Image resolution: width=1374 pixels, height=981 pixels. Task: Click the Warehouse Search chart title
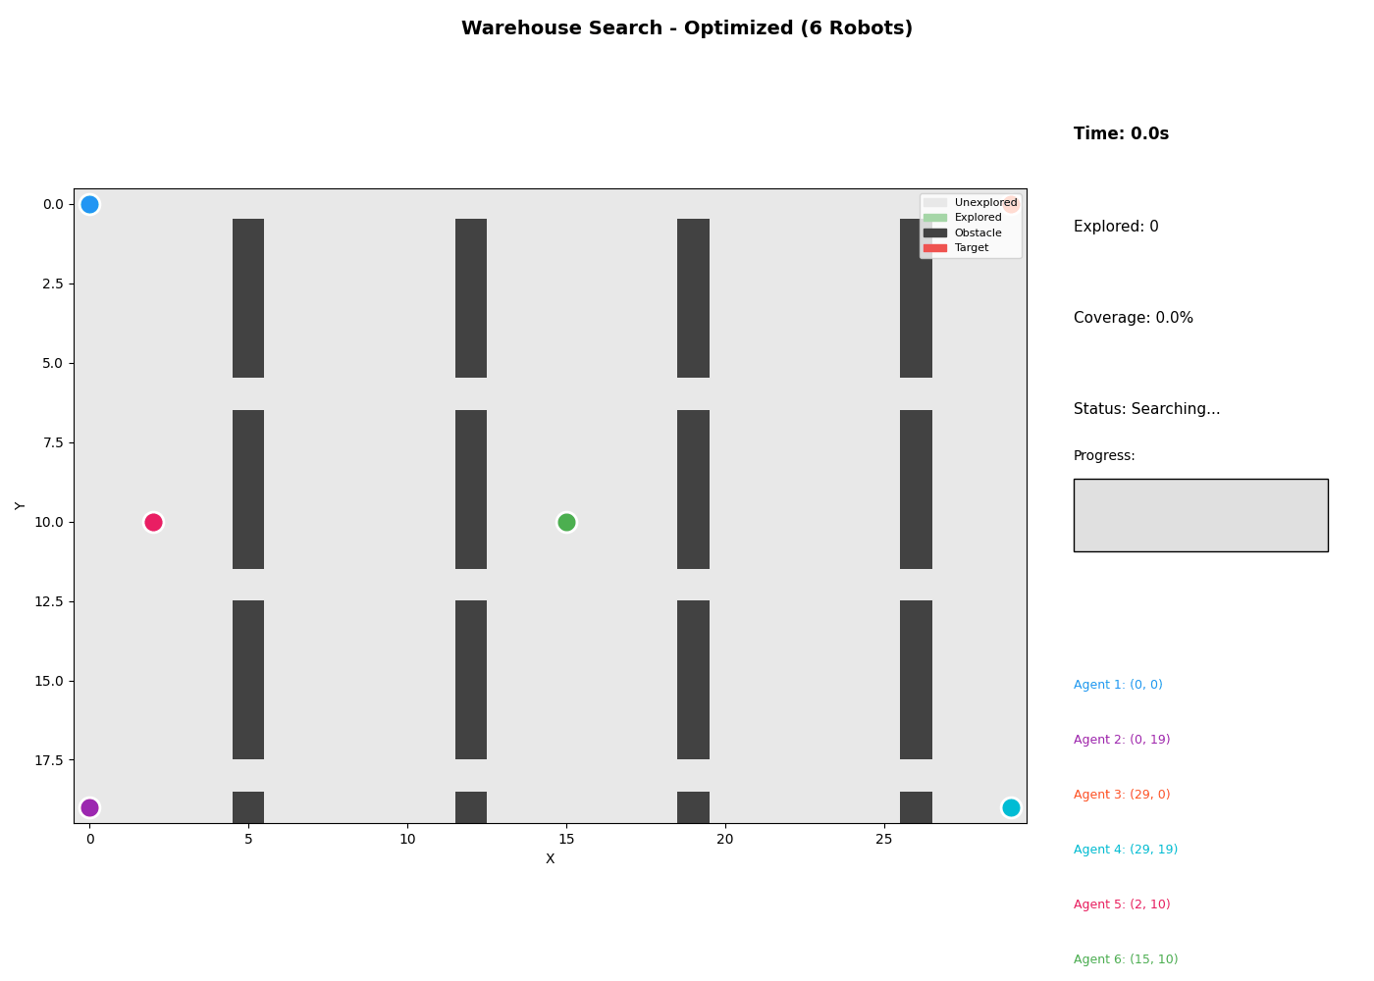(687, 28)
